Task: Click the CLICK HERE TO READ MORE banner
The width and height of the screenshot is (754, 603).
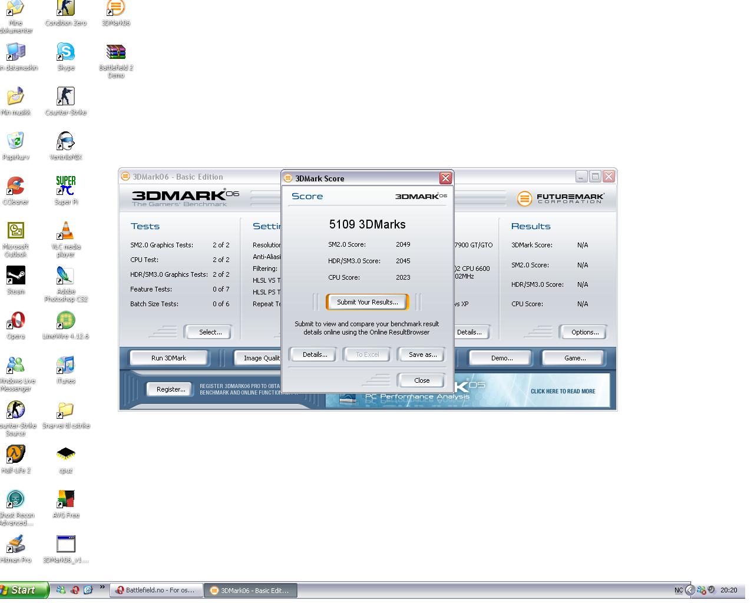Action: [563, 391]
